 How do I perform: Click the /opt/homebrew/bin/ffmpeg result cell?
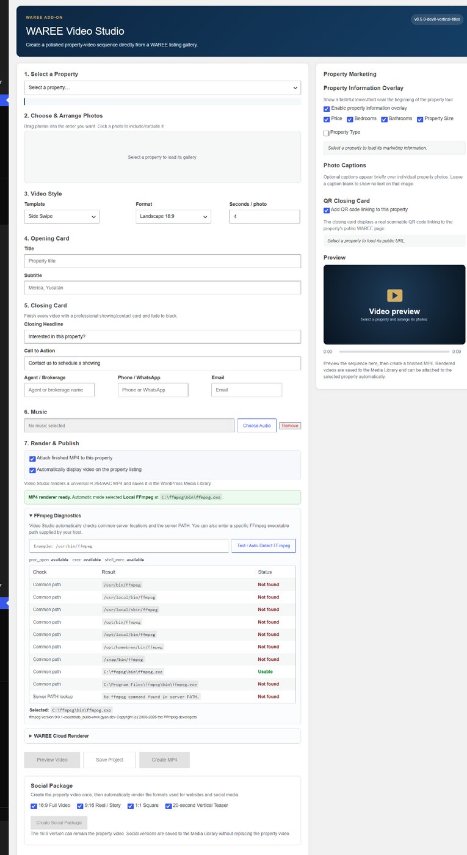(133, 647)
